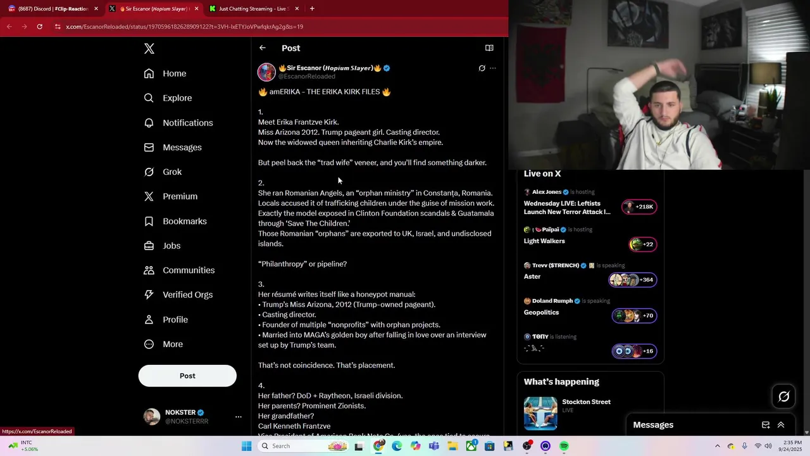The image size is (810, 456).
Task: Open Messages in the sidebar
Action: [173, 148]
